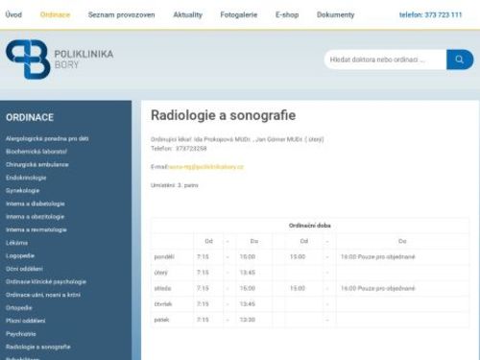The width and height of the screenshot is (480, 360).
Task: Click středa's Pouze pro objednané cell
Action: pos(377,288)
